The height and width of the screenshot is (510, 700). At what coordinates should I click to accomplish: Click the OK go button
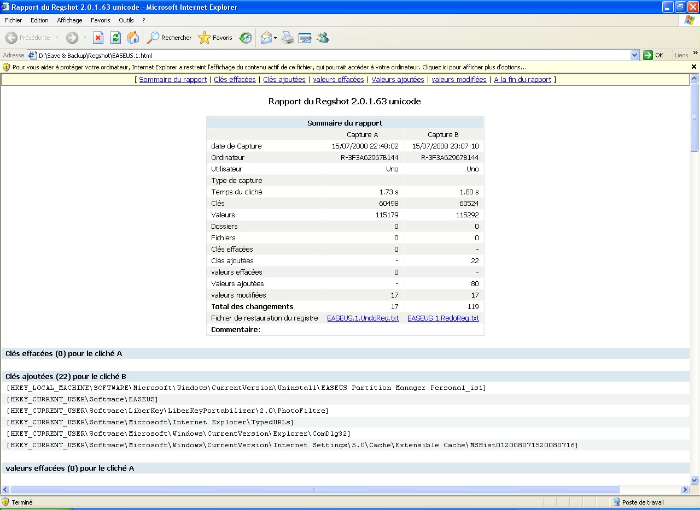pos(654,55)
